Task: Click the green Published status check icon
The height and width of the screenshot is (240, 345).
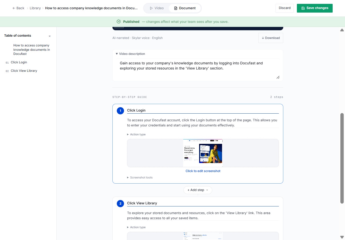Action: (119, 22)
